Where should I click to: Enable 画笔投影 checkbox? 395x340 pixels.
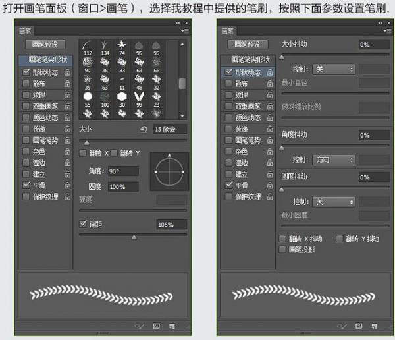point(282,250)
